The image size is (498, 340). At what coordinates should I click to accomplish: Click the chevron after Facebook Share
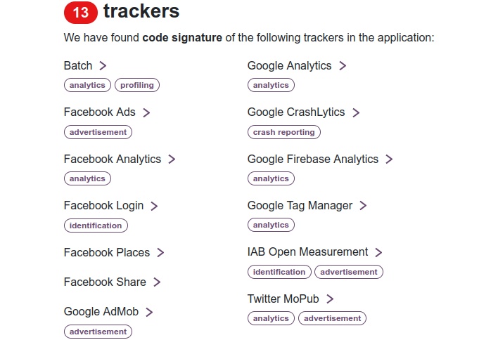157,282
